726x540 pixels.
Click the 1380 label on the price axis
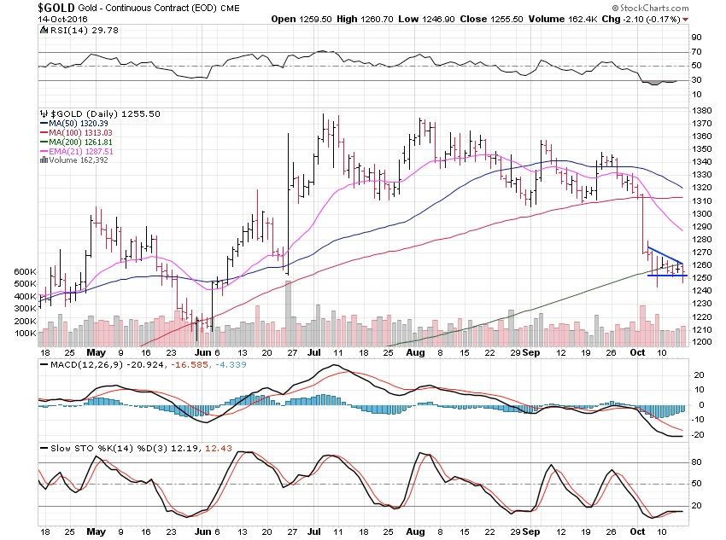click(x=701, y=111)
